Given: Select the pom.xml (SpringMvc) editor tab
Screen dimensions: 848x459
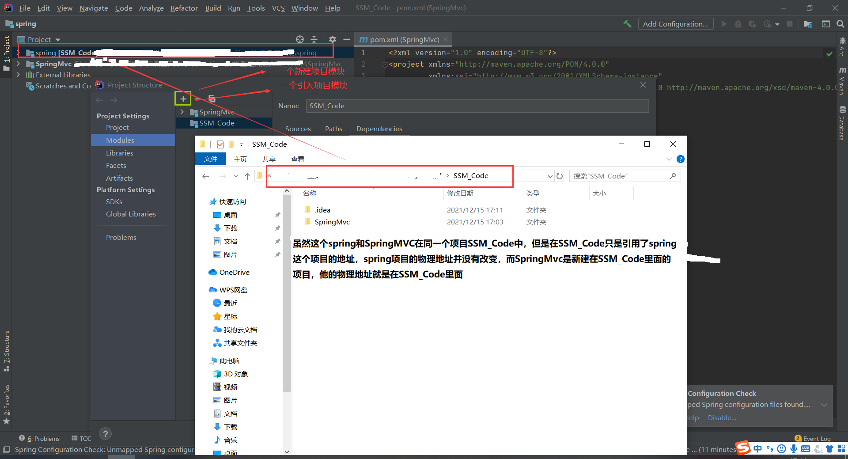Looking at the screenshot, I should click(404, 39).
